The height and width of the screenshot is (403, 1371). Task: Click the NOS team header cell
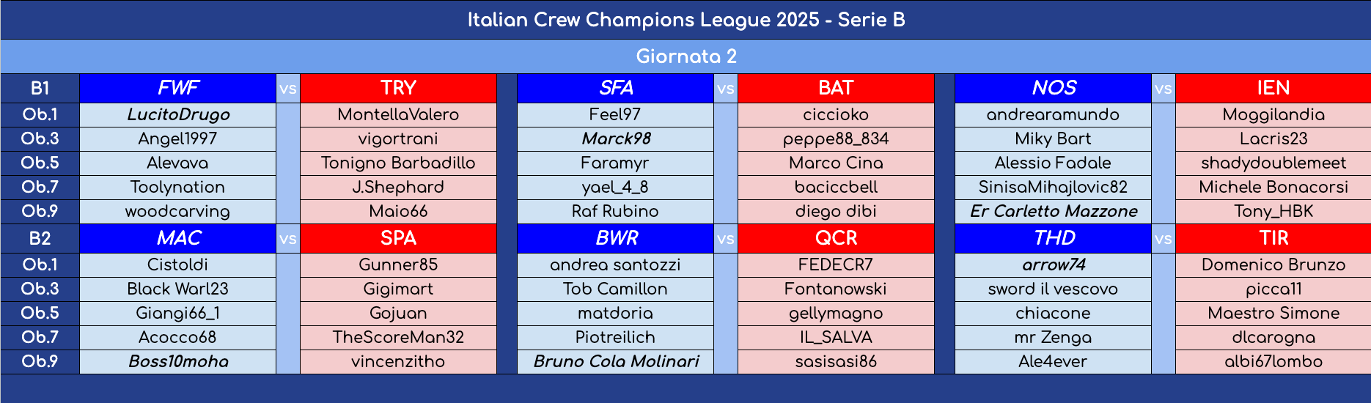[x=1053, y=88]
